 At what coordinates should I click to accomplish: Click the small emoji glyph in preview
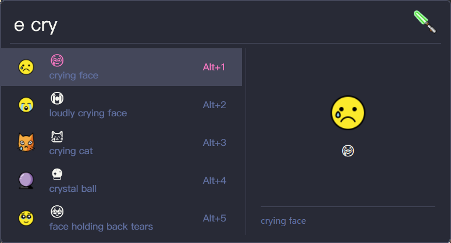(x=348, y=151)
